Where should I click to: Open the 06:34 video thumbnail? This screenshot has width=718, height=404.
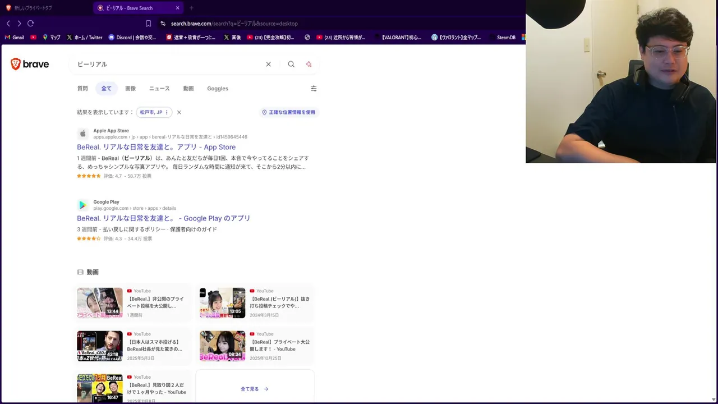(223, 346)
